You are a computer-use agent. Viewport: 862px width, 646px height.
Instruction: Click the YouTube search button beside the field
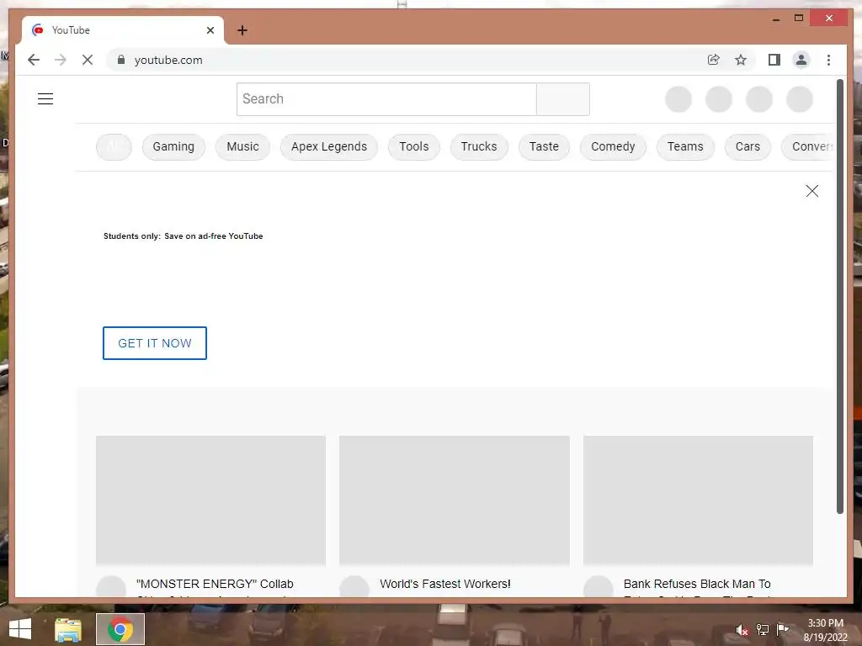pos(563,99)
